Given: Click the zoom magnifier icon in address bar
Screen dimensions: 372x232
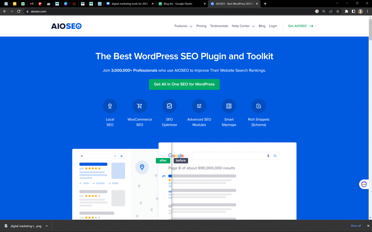Looking at the screenshot, I should point(324,11).
